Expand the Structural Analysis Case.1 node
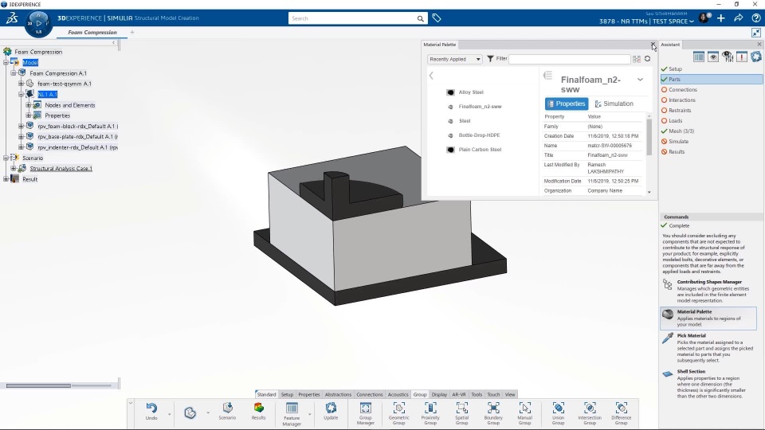The width and height of the screenshot is (765, 430). [x=14, y=168]
